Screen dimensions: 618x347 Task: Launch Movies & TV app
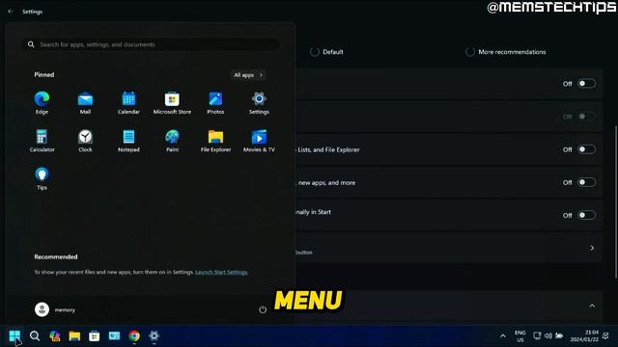coord(259,141)
